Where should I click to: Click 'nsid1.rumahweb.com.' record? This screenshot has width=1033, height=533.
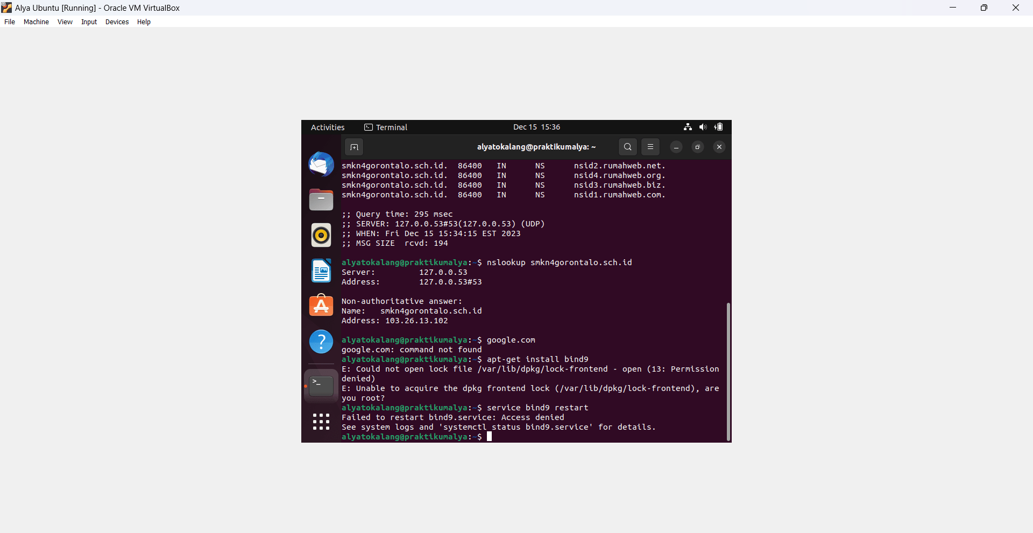click(x=620, y=195)
